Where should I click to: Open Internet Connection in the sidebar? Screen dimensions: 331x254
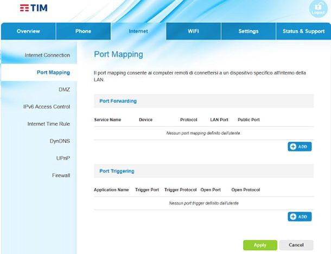(47, 55)
